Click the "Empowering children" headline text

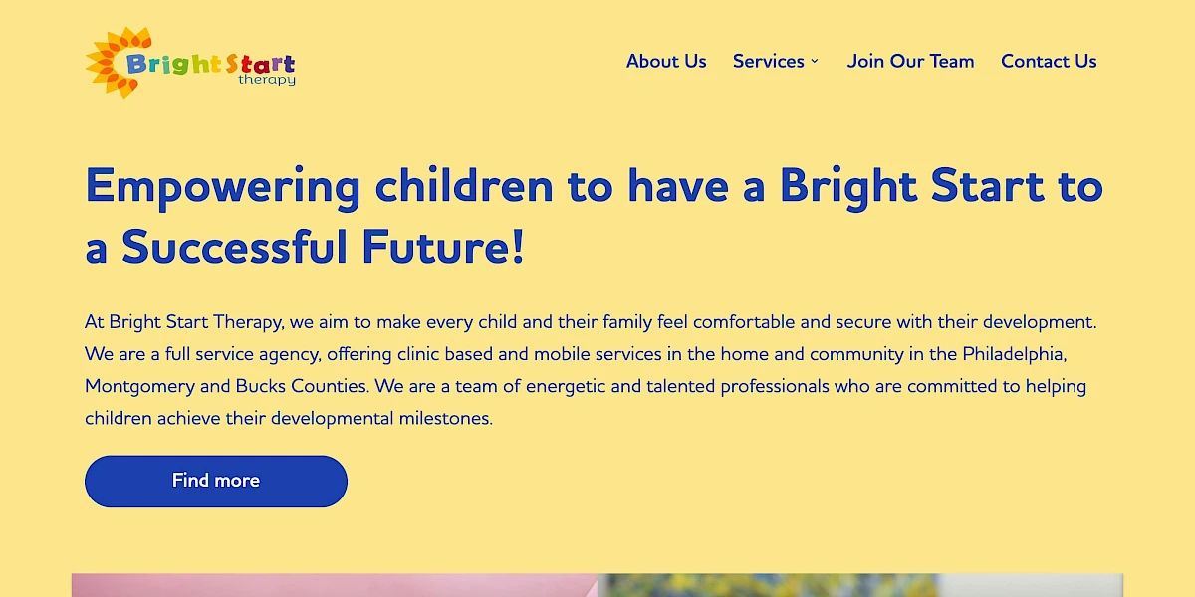(x=595, y=214)
